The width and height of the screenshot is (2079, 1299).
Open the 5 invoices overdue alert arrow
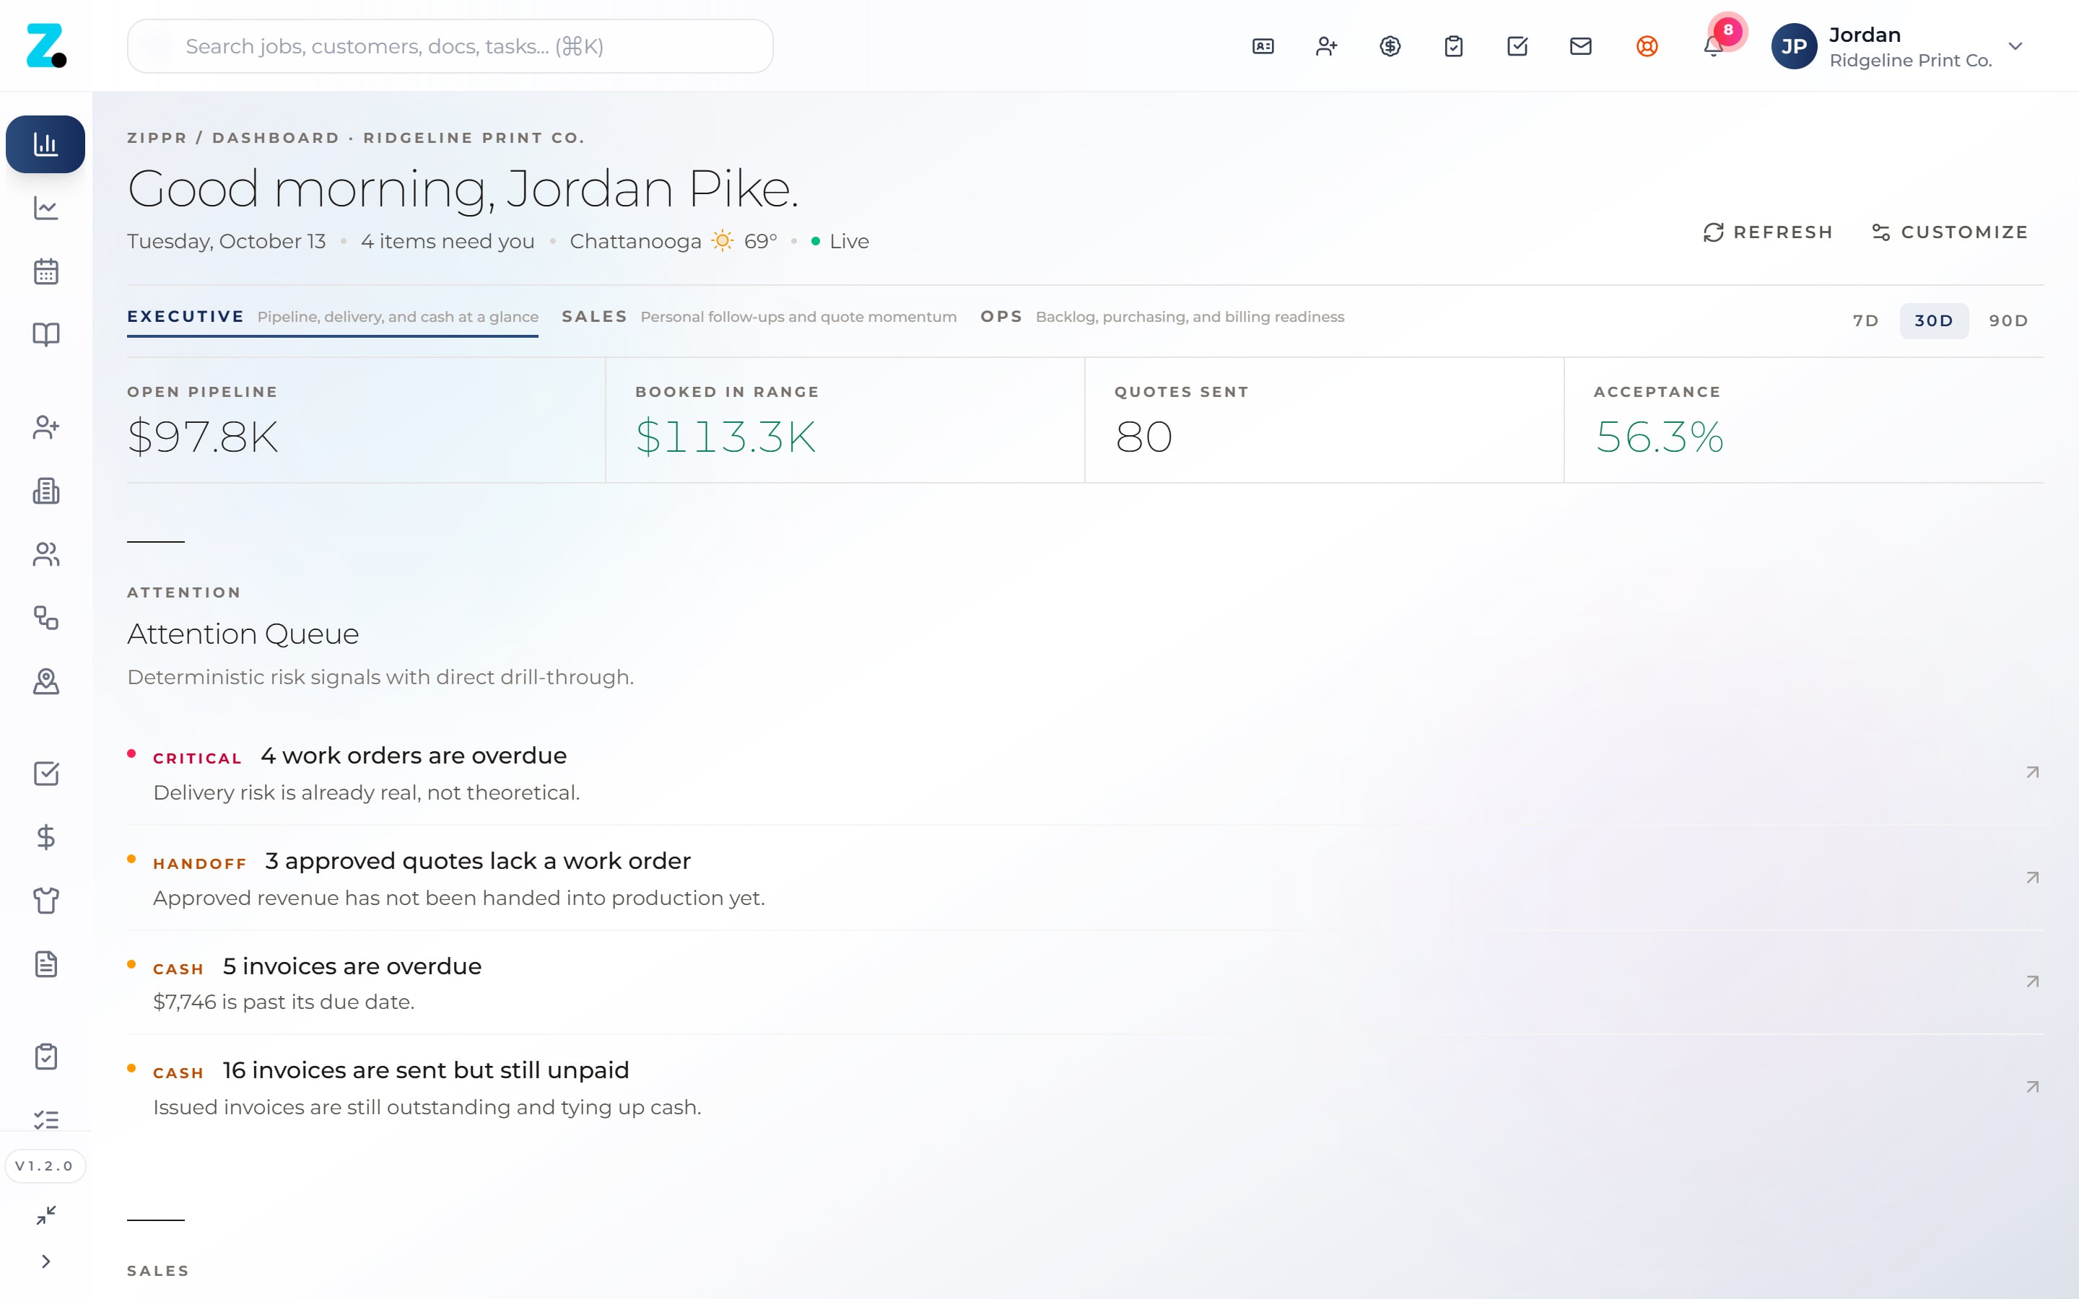(x=2032, y=982)
